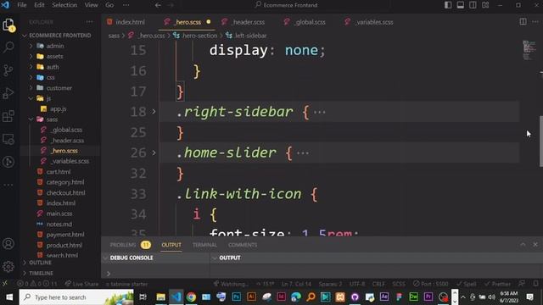This screenshot has width=543, height=305.
Task: Switch to Terminal panel tab
Action: point(204,245)
